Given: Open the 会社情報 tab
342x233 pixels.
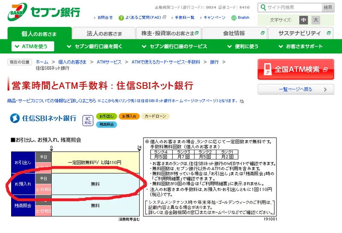Looking at the screenshot, I should click(x=235, y=33).
